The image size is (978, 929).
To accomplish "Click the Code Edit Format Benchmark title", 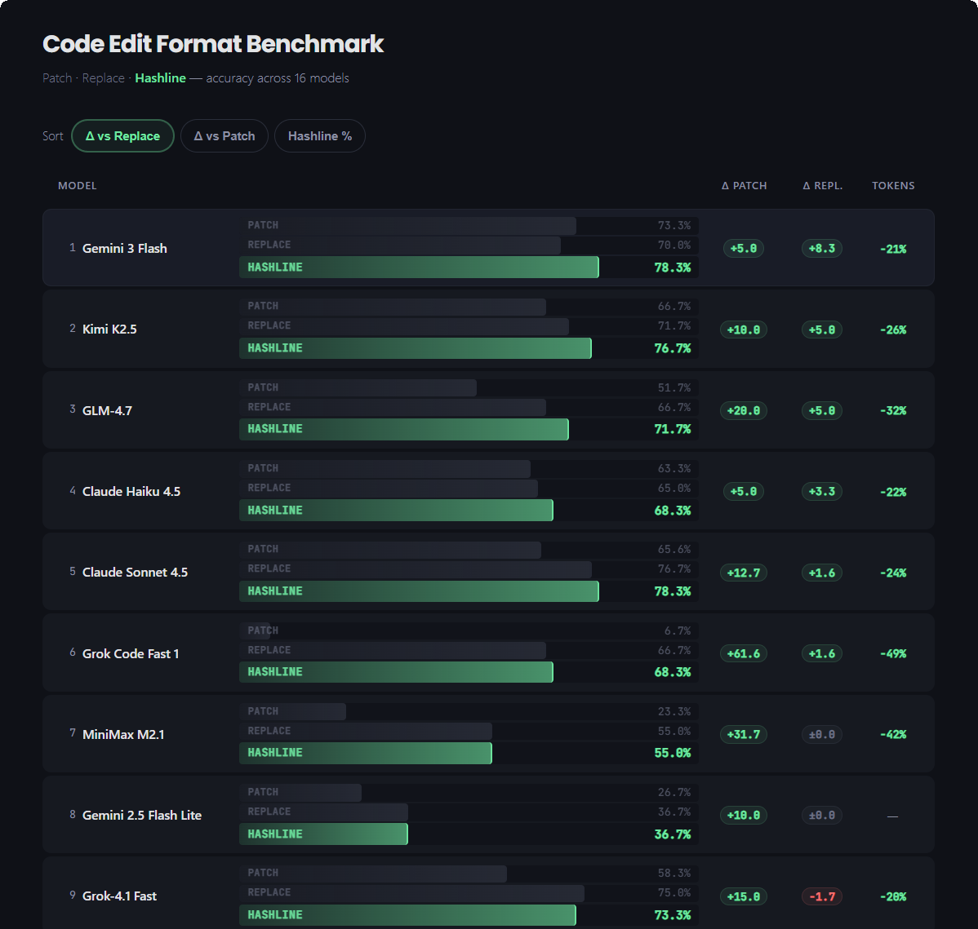I will (x=213, y=44).
